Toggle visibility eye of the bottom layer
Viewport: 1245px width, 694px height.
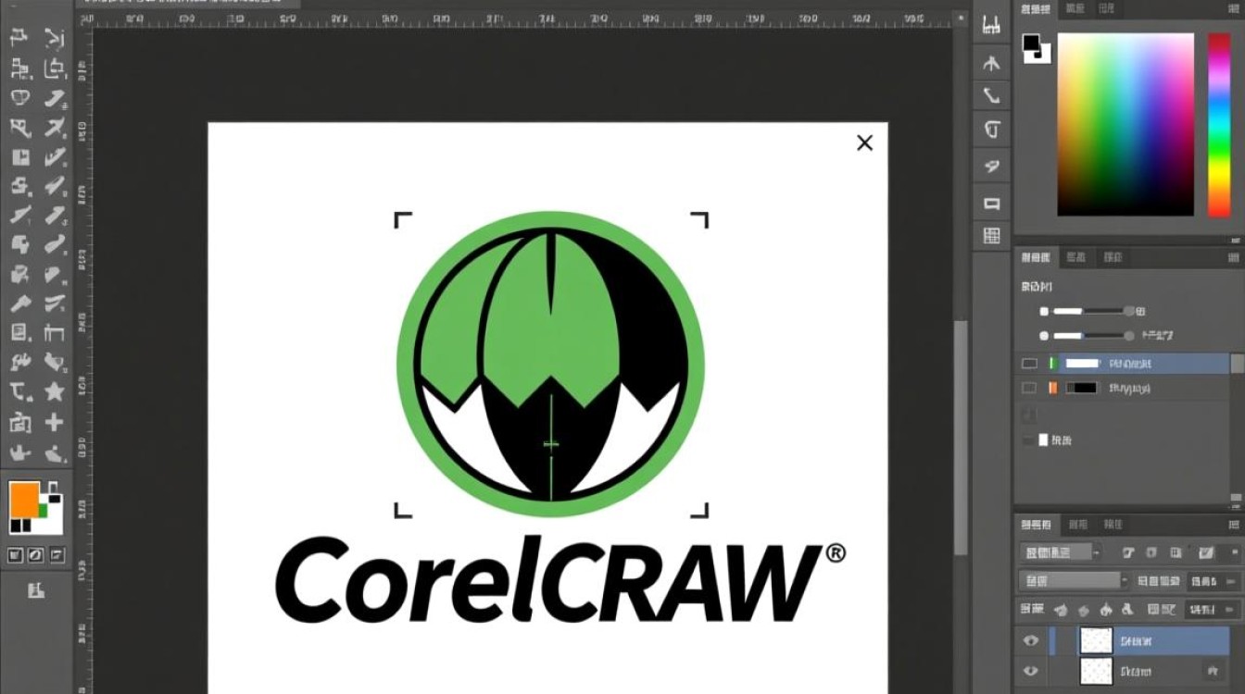point(1030,671)
